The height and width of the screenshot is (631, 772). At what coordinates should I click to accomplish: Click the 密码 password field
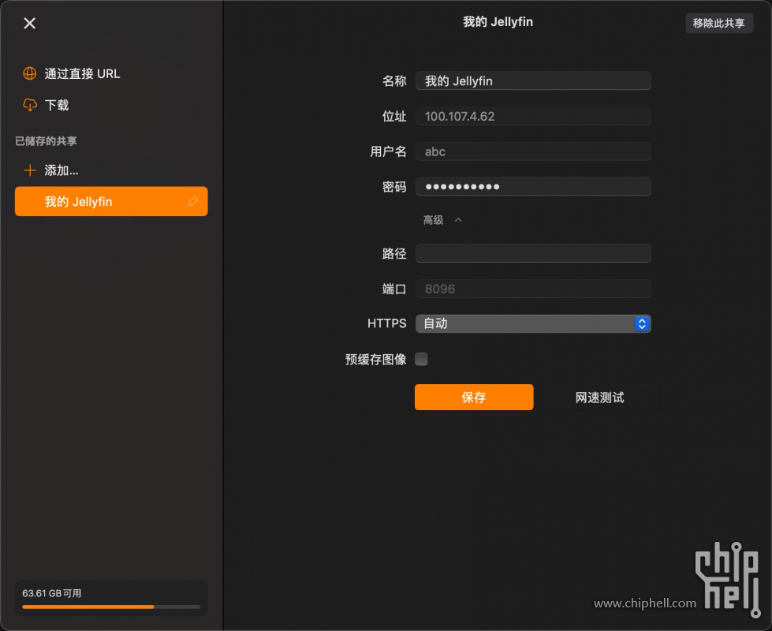pos(533,187)
